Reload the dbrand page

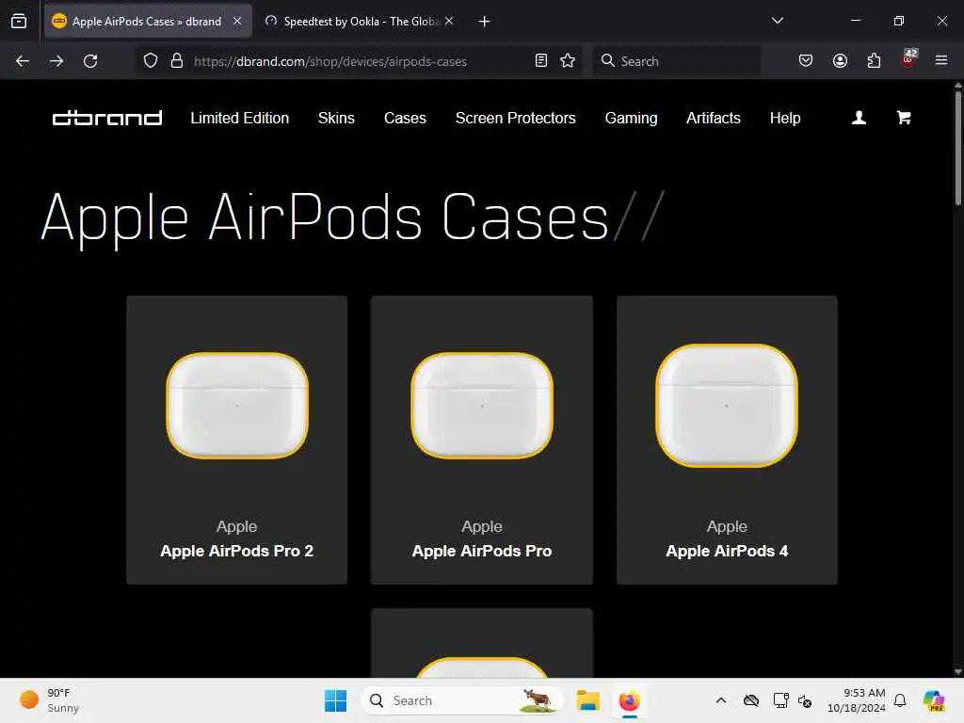(90, 61)
